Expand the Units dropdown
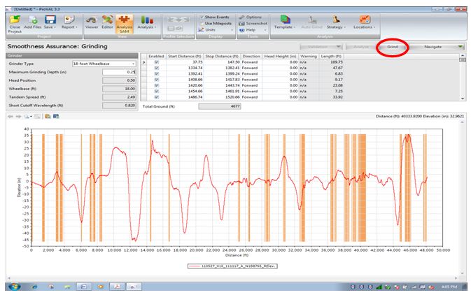The height and width of the screenshot is (295, 471). tap(232, 30)
